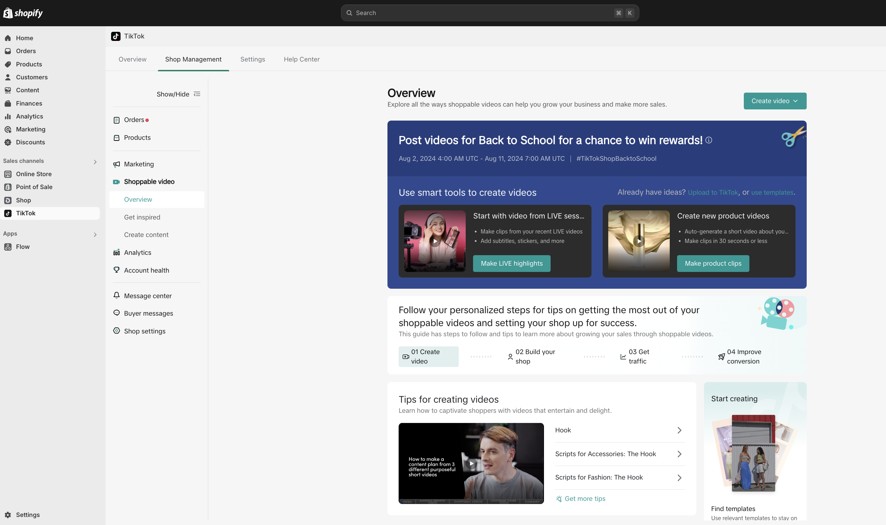Click the Shoppable video camera icon
Screen dimensions: 886x525
(x=116, y=182)
